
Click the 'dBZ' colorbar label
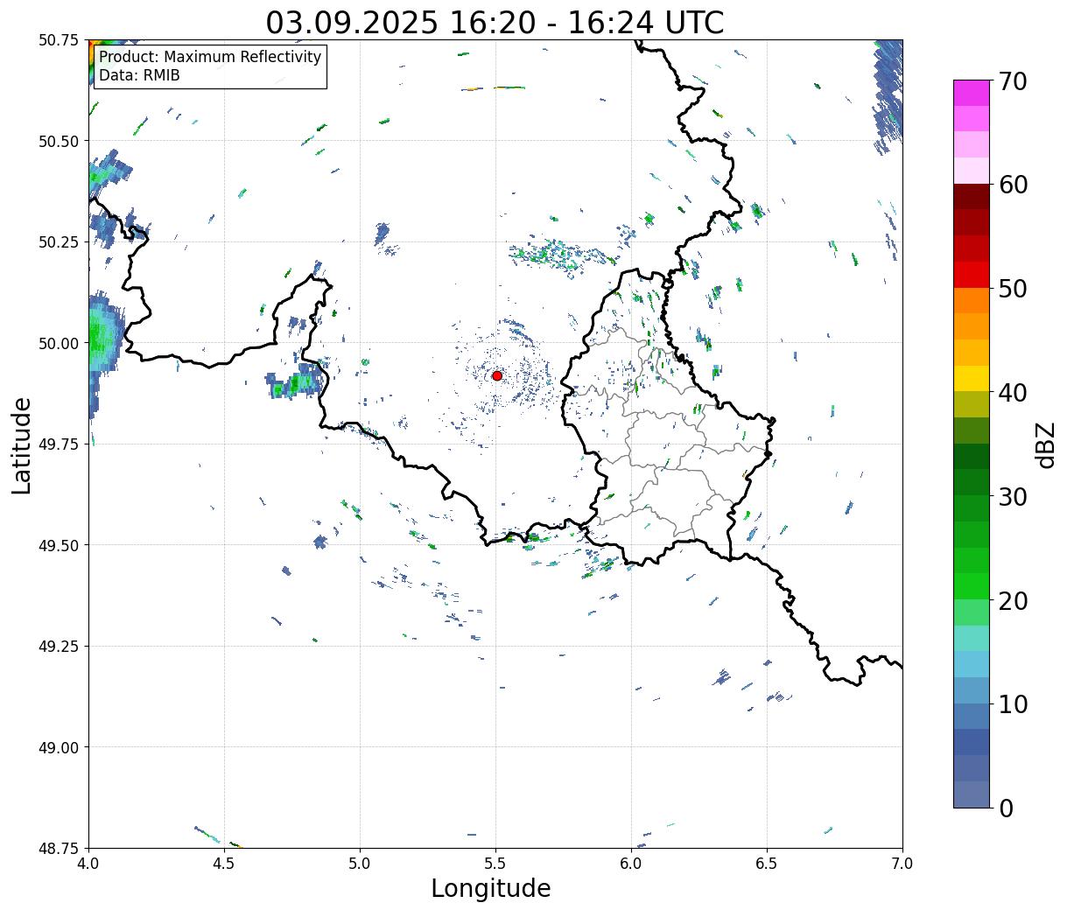coord(1045,444)
